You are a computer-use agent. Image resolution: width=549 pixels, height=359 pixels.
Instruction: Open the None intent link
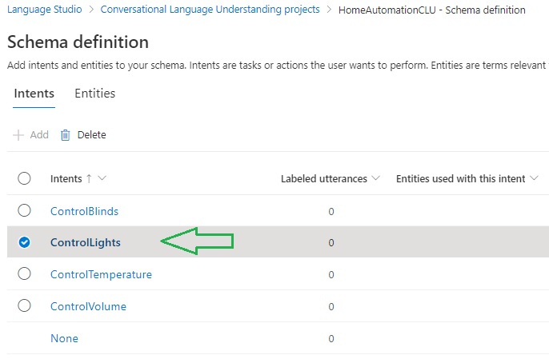(x=64, y=338)
